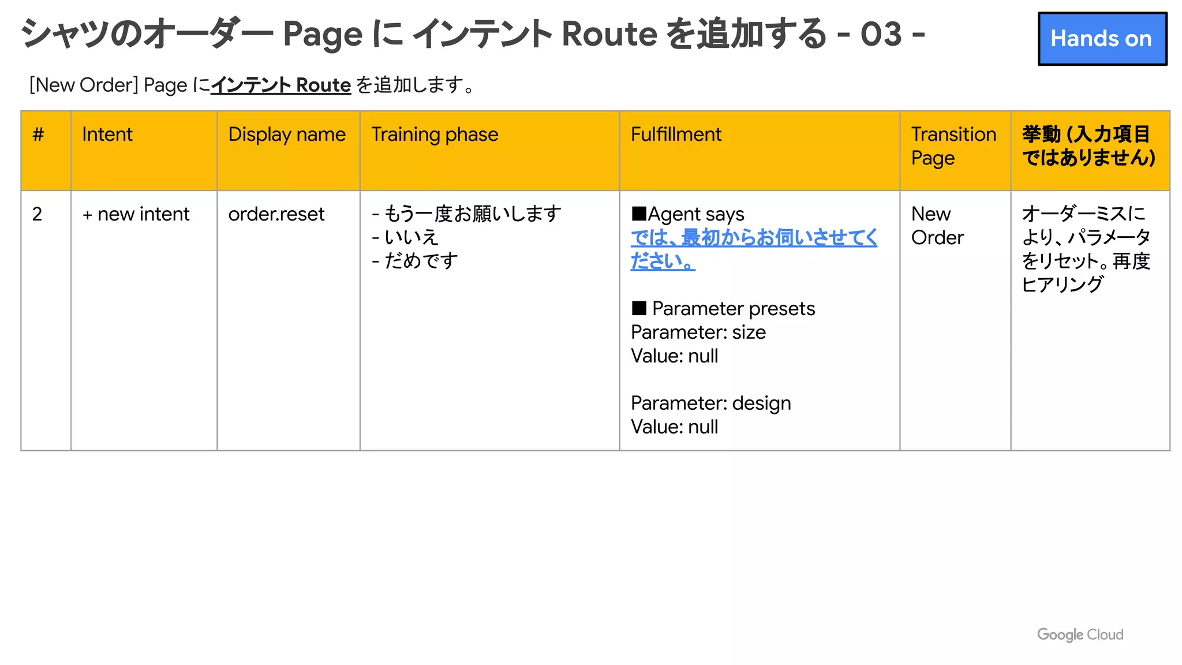Click the blue Hands on badge
The height and width of the screenshot is (665, 1182).
click(1102, 39)
